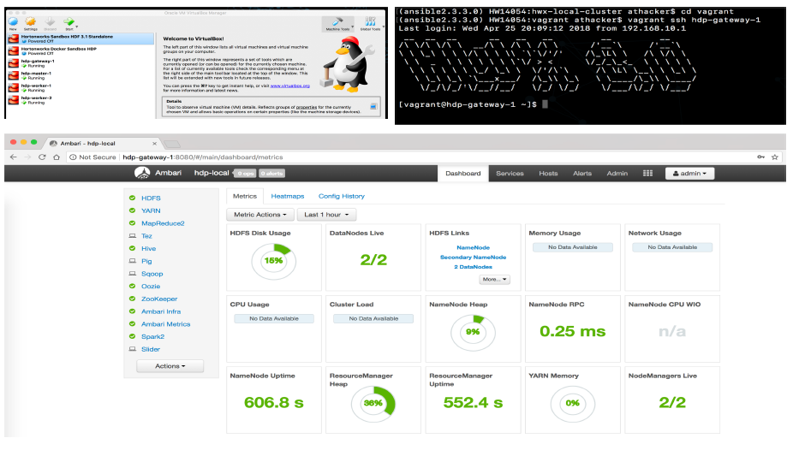Open the Oozie service

click(151, 287)
